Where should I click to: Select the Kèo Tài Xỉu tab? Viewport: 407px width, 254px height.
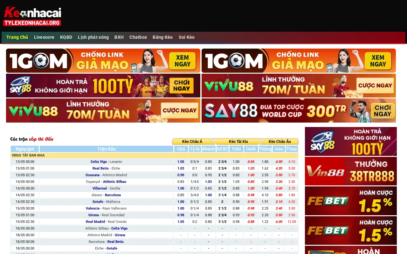coord(238,142)
